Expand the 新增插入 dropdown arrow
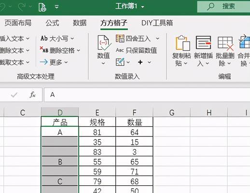Screen dimensions: 250x193 [208, 63]
